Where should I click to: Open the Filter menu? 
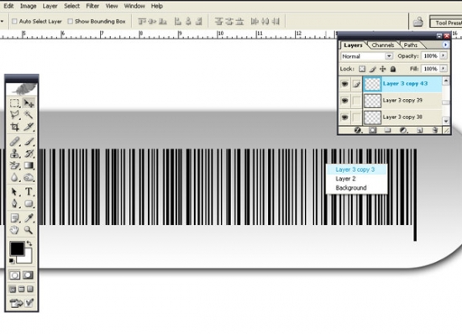tap(92, 6)
